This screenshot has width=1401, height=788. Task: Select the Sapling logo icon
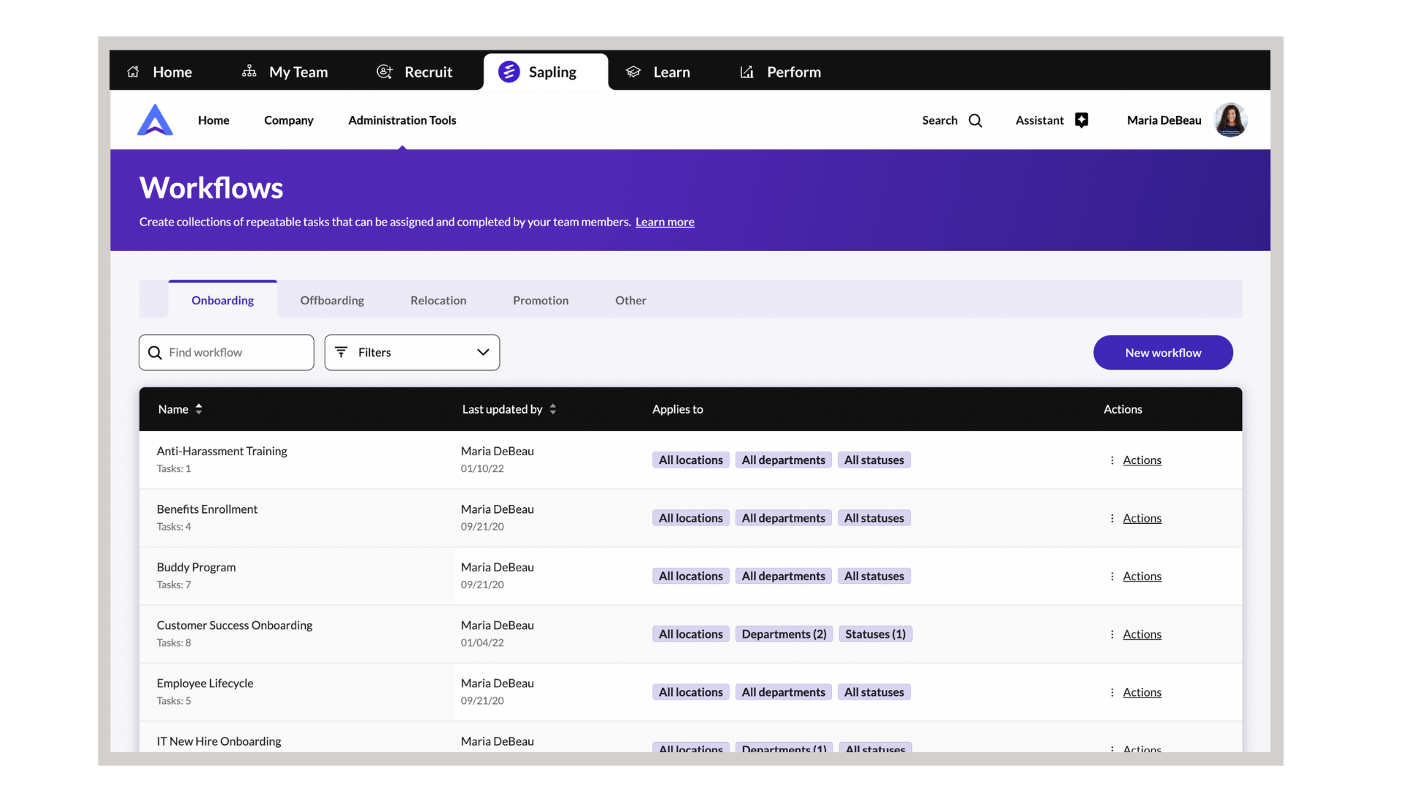(x=509, y=72)
